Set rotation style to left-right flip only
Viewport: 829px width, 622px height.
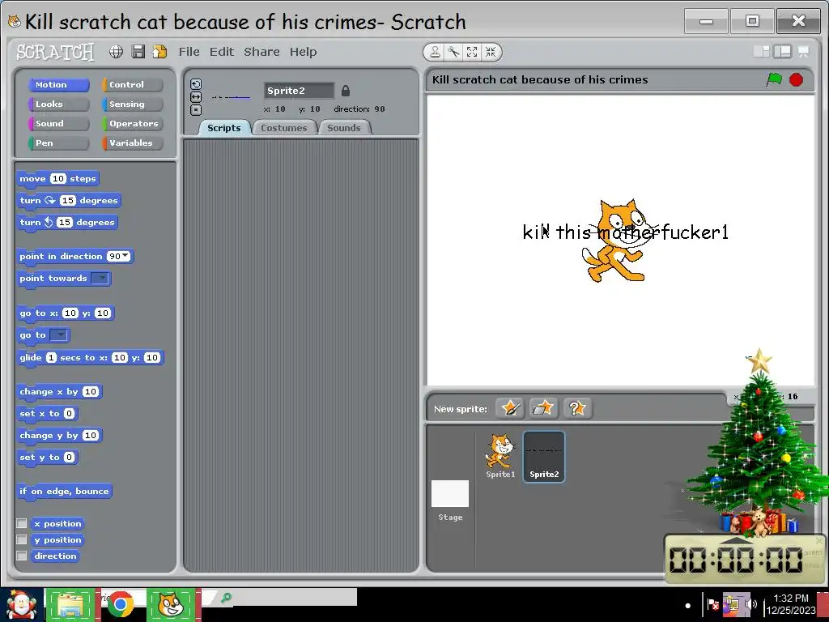[x=196, y=97]
